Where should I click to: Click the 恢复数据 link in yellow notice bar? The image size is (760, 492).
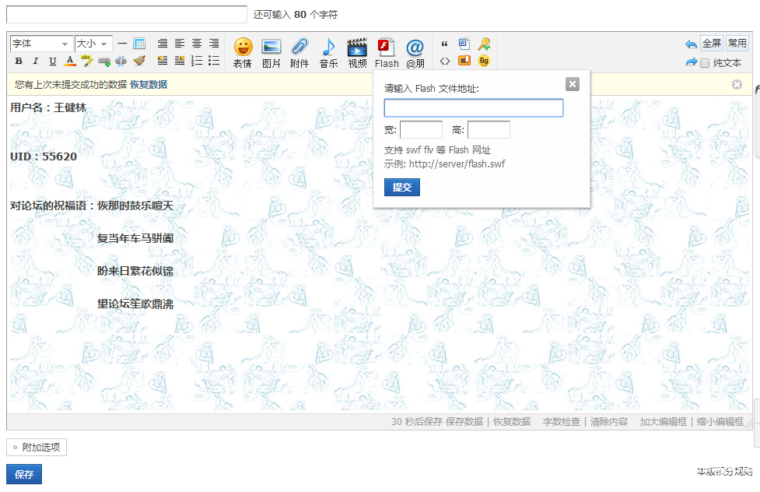149,85
